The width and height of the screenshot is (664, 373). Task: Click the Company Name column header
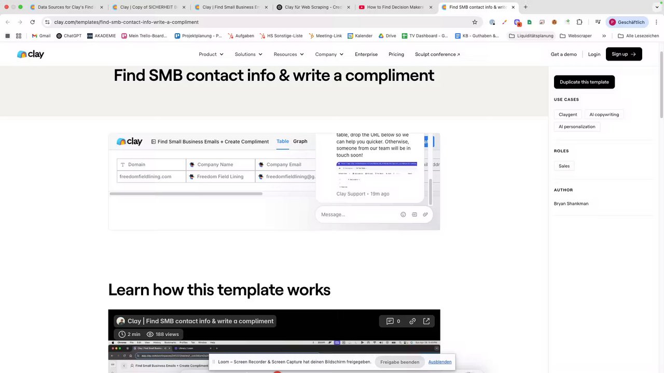pyautogui.click(x=220, y=164)
